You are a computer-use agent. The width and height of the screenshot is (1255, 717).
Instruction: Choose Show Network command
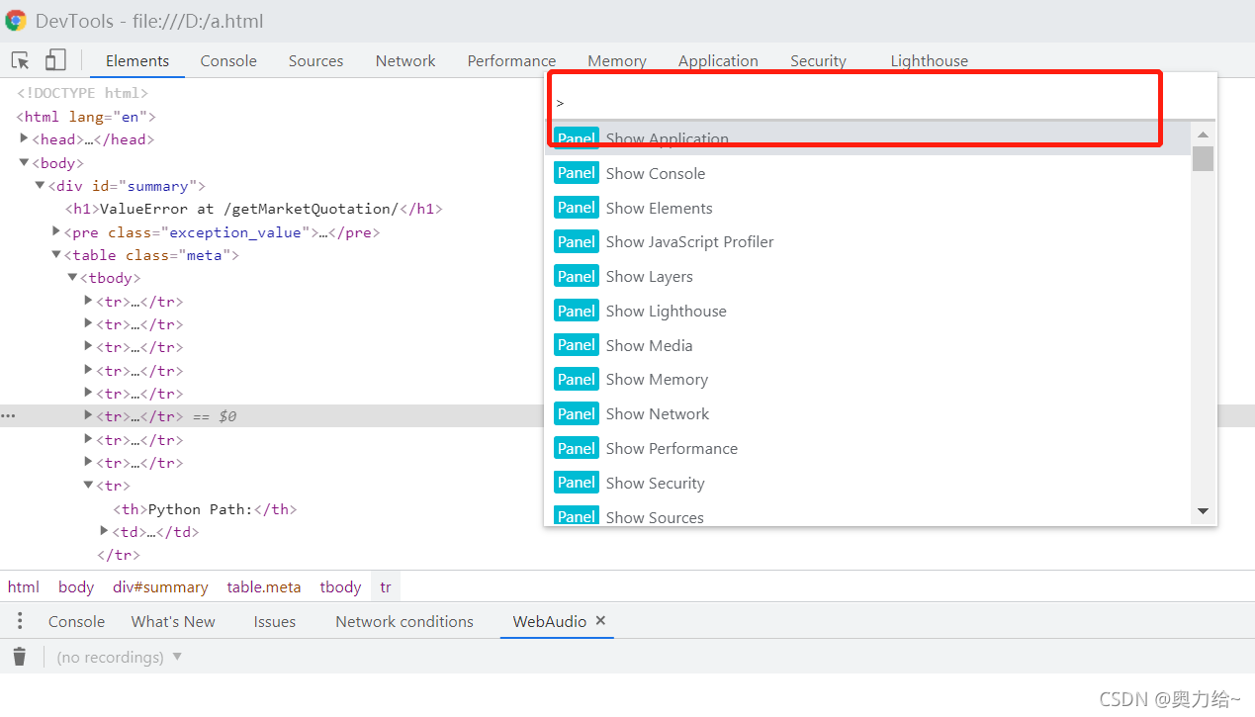coord(867,413)
